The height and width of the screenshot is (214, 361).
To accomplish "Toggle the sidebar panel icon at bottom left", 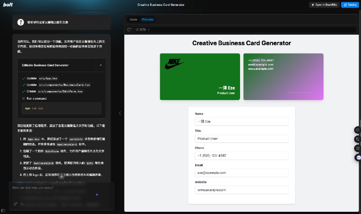I will tap(3, 210).
